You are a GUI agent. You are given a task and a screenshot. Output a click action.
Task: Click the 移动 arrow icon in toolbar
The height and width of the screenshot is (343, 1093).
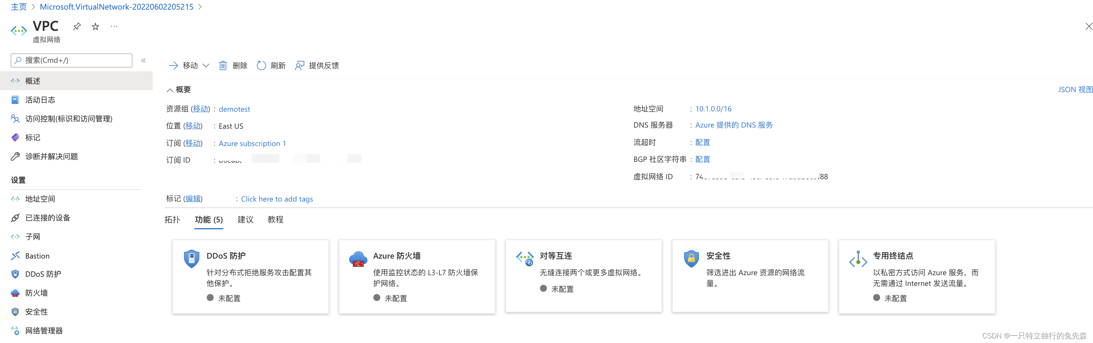coord(173,66)
